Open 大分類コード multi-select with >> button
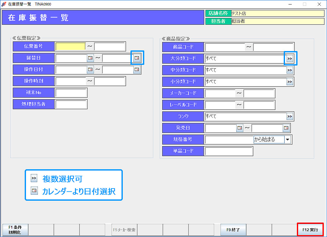Viewport: 327px width, 237px height. point(290,58)
